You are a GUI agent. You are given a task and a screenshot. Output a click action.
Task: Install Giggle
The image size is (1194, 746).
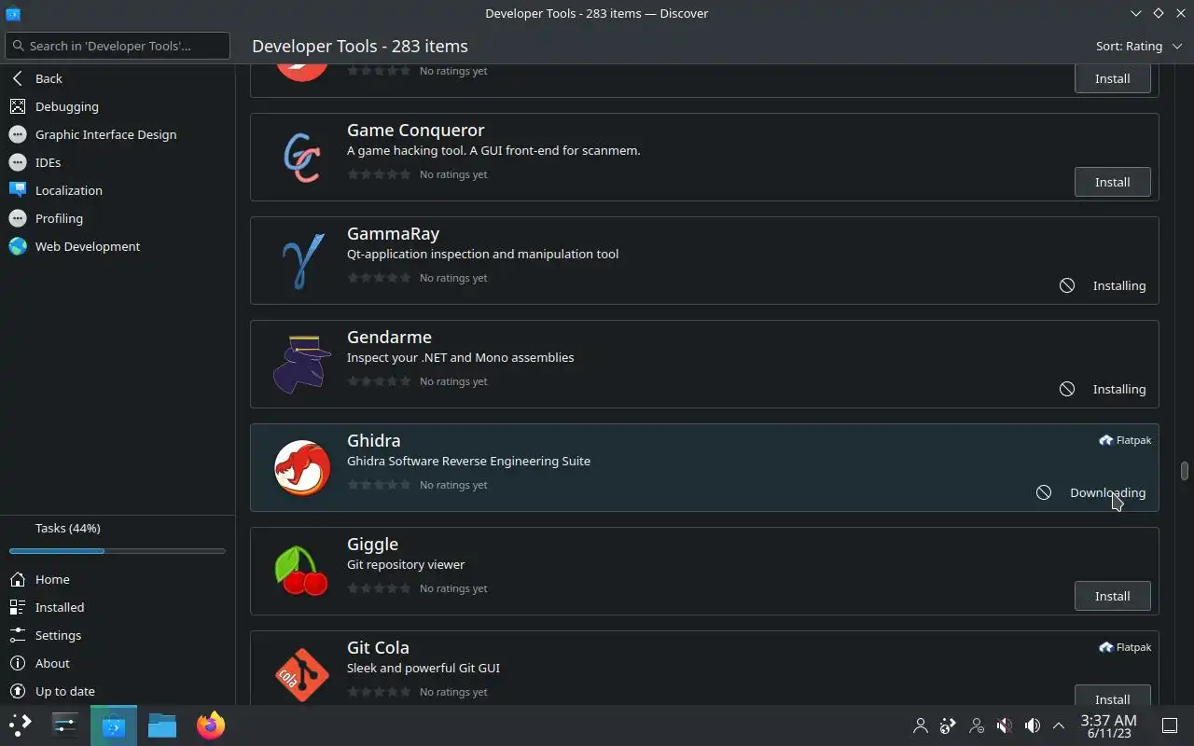click(1112, 596)
